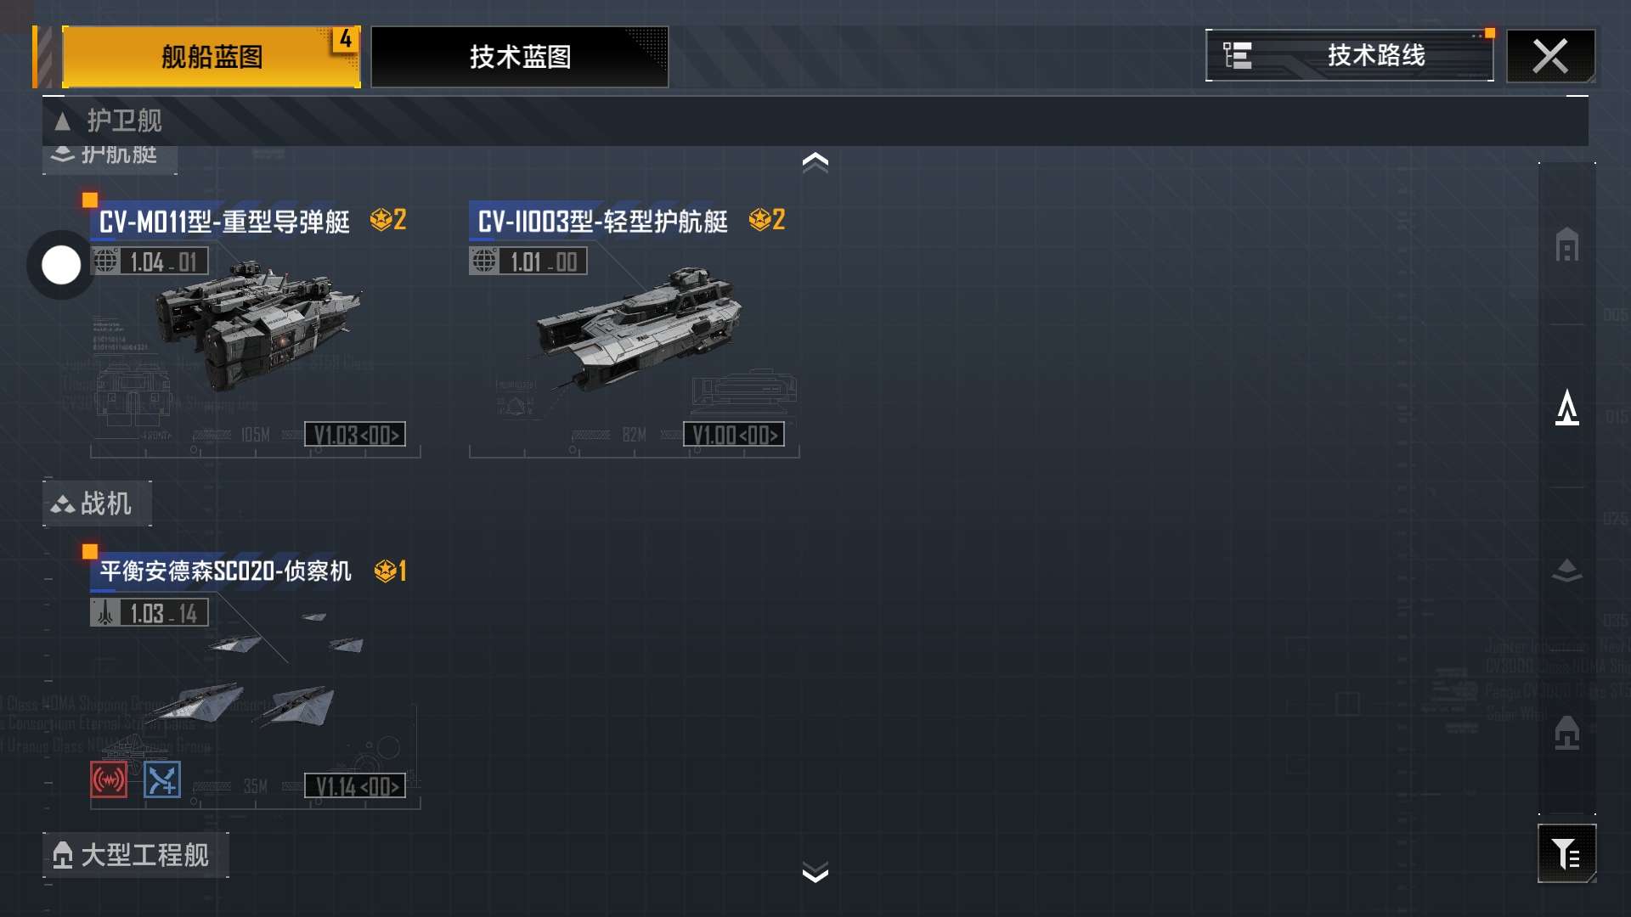The height and width of the screenshot is (917, 1631).
Task: Switch to the 技术蓝图 tab
Action: (x=520, y=57)
